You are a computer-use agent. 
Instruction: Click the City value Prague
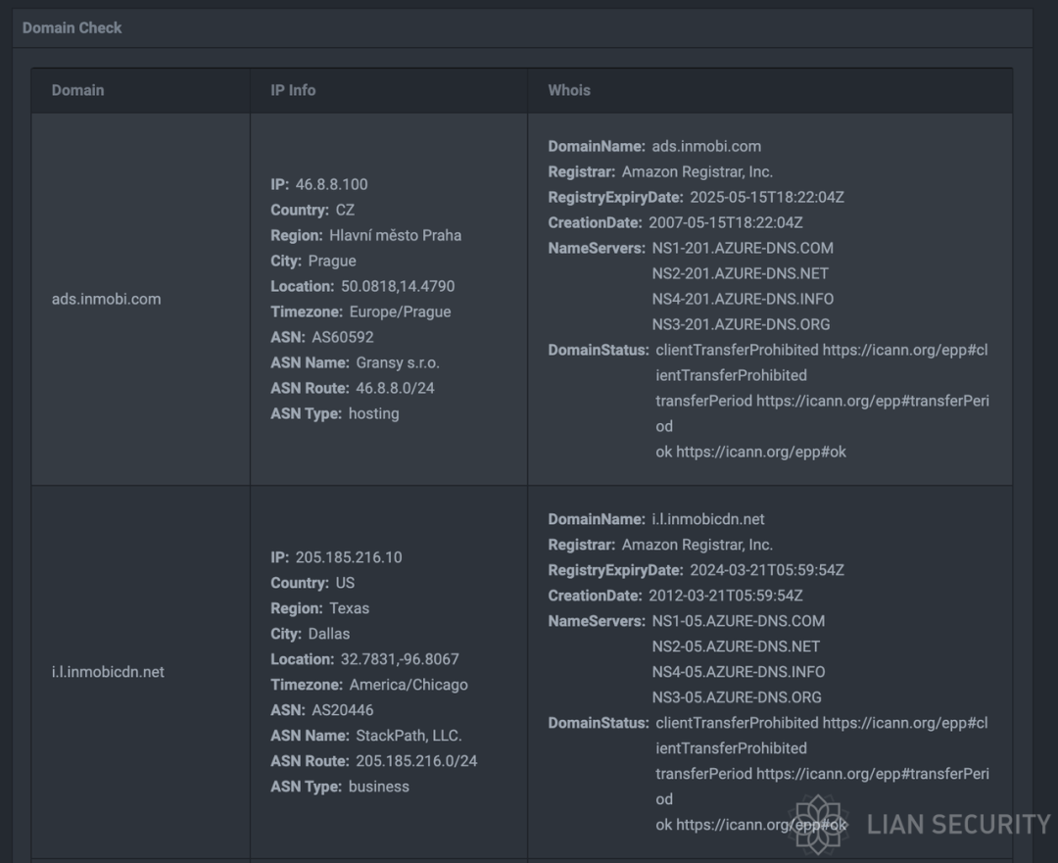tap(332, 262)
